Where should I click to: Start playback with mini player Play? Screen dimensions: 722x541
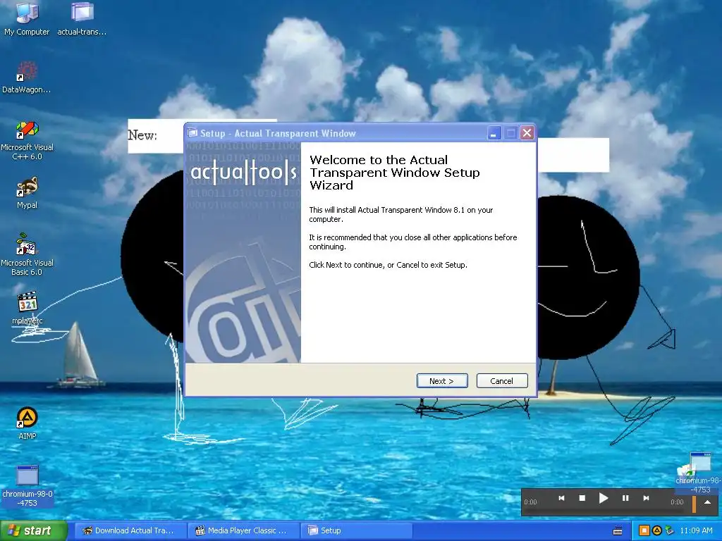tap(604, 498)
